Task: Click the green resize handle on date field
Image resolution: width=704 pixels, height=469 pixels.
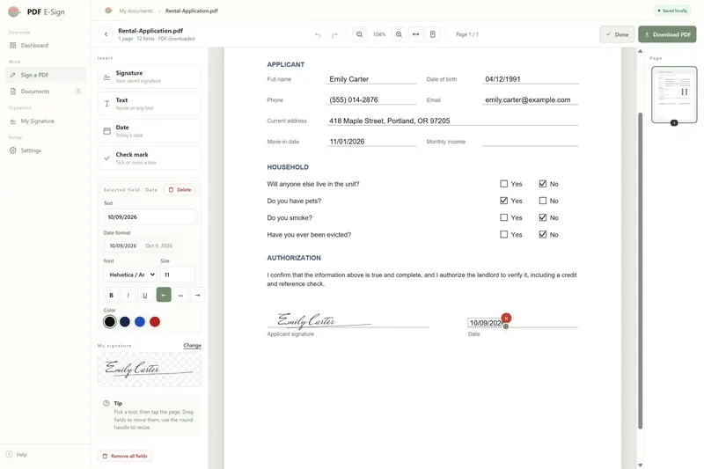Action: click(506, 326)
